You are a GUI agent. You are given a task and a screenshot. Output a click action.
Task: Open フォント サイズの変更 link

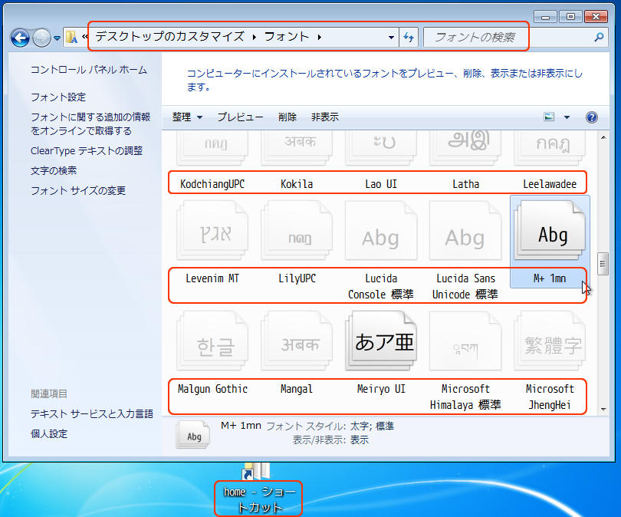[78, 190]
